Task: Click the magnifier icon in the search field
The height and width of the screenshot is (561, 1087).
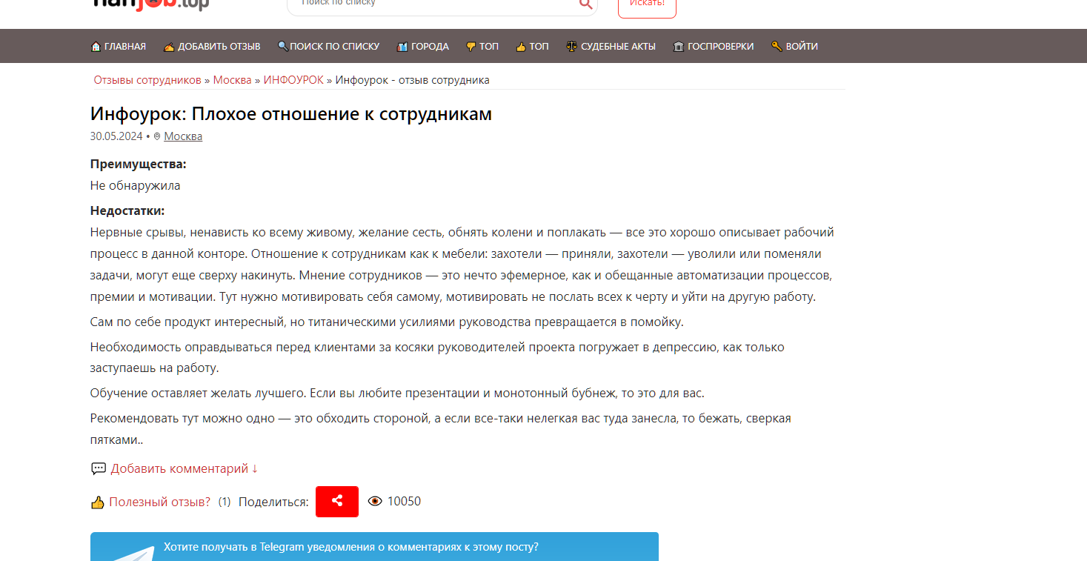Action: [585, 4]
